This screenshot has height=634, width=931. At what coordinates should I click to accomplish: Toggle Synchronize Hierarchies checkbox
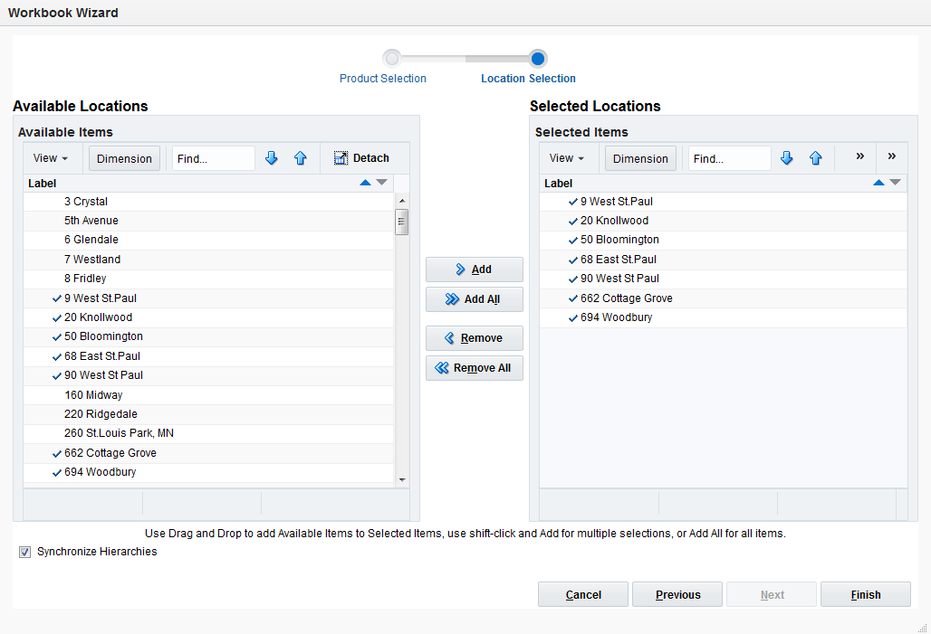pyautogui.click(x=25, y=553)
